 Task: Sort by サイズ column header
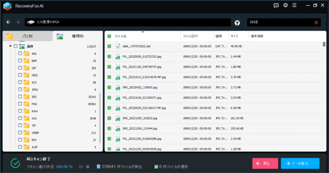coord(234,36)
